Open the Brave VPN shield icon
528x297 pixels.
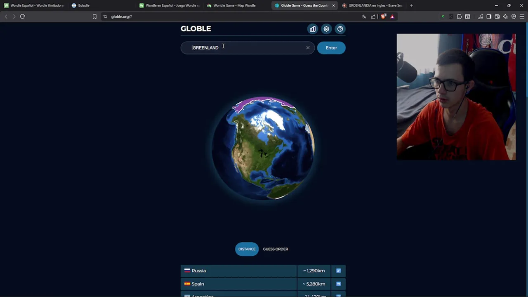tap(514, 16)
